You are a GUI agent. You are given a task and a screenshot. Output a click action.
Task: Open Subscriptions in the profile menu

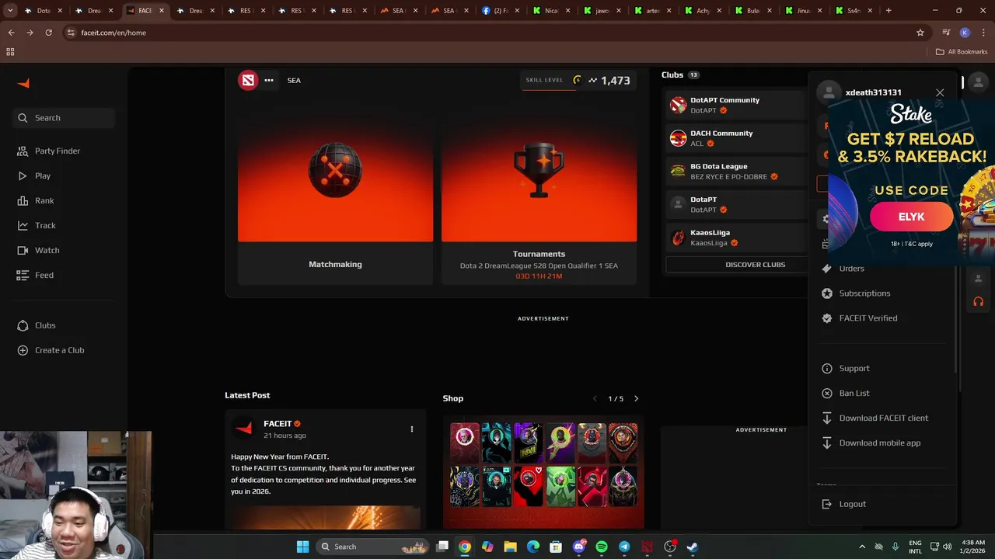point(864,293)
